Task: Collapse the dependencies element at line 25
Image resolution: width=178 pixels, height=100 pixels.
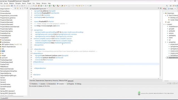Action: [32, 49]
